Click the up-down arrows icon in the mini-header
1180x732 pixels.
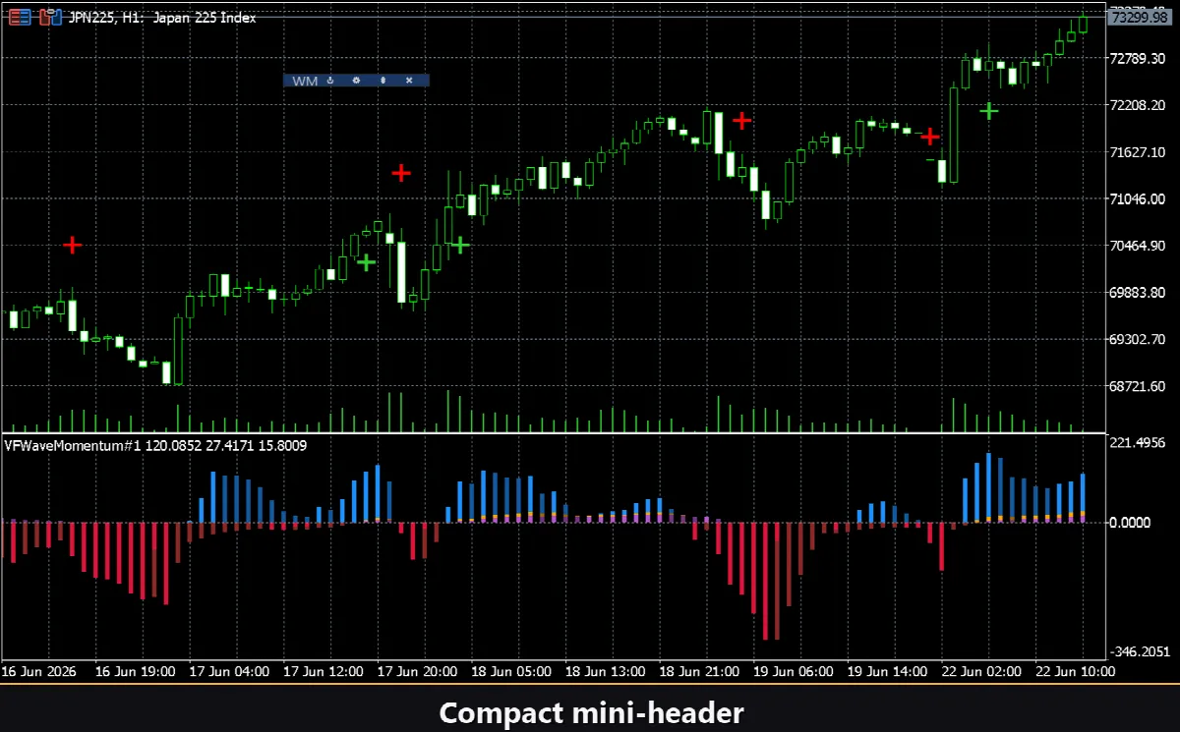point(383,81)
